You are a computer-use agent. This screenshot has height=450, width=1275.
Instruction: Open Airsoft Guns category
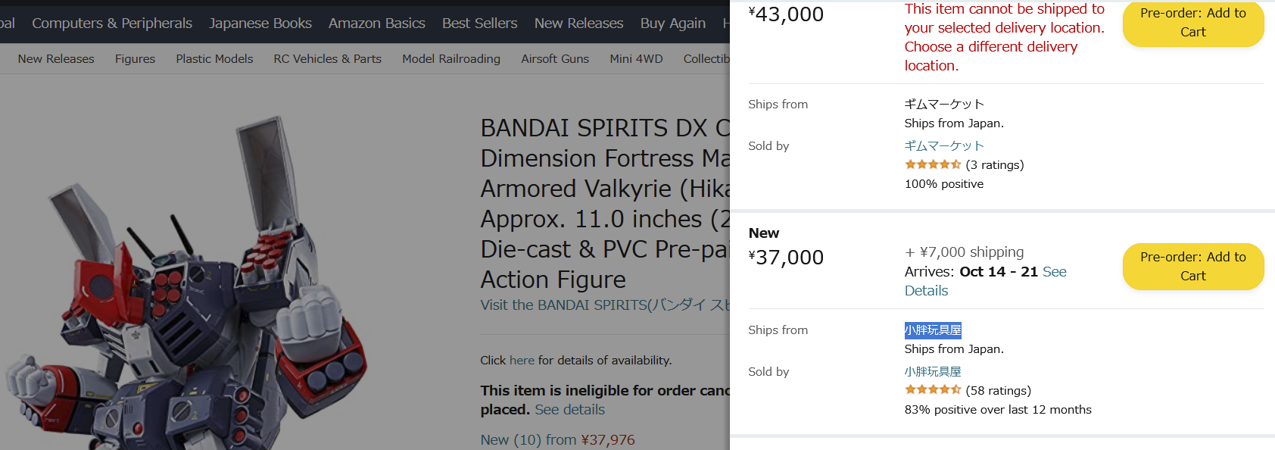click(555, 58)
